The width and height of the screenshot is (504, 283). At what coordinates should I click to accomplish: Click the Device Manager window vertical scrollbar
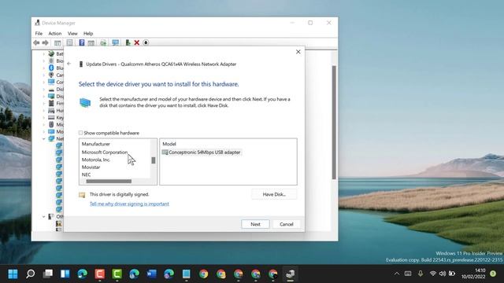(x=334, y=123)
